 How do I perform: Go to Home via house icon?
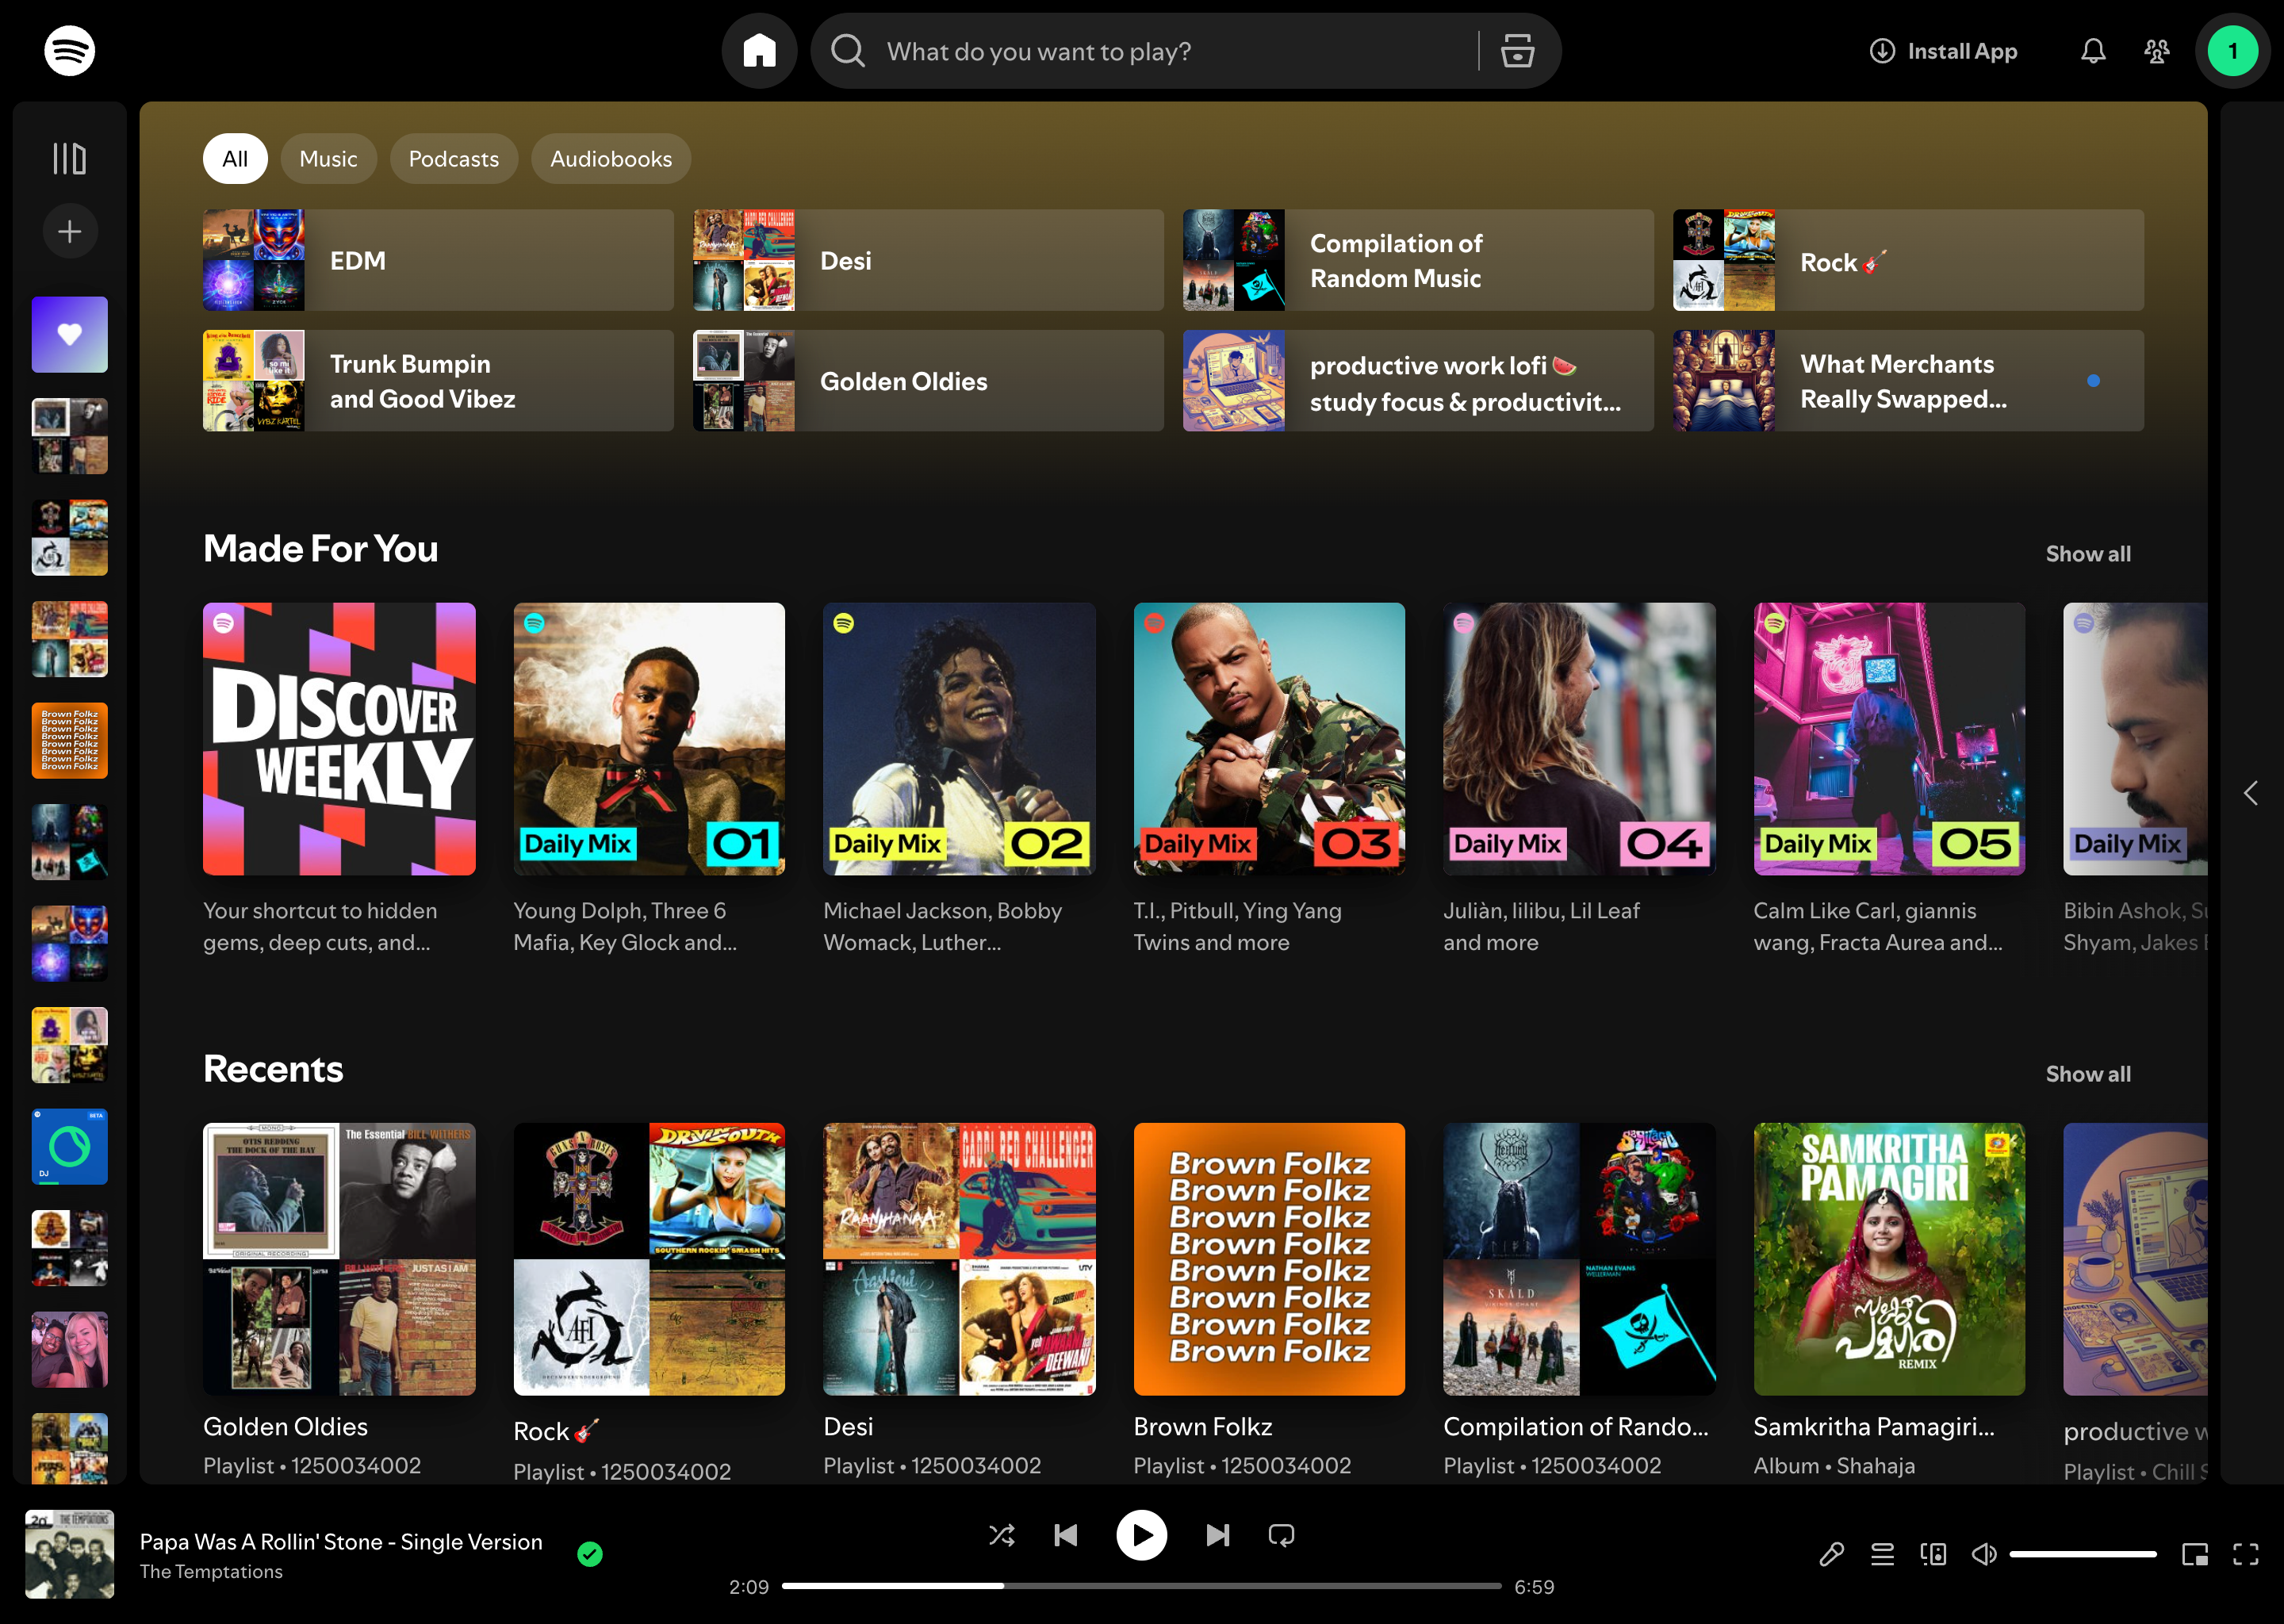point(759,50)
